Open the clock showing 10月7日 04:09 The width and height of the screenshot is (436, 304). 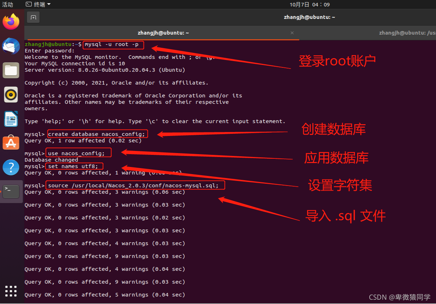[310, 4]
